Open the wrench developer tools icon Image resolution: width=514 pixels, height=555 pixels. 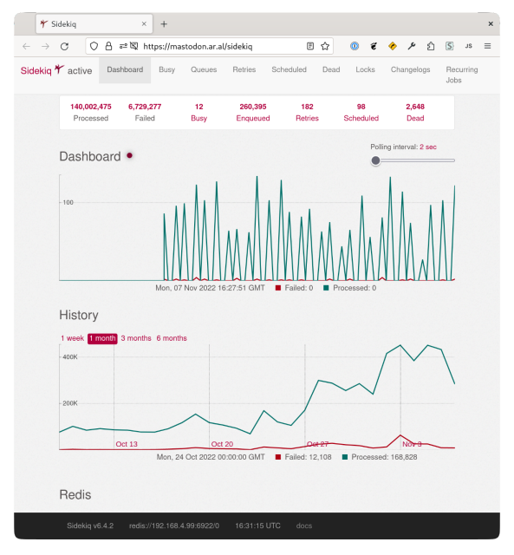(x=412, y=46)
